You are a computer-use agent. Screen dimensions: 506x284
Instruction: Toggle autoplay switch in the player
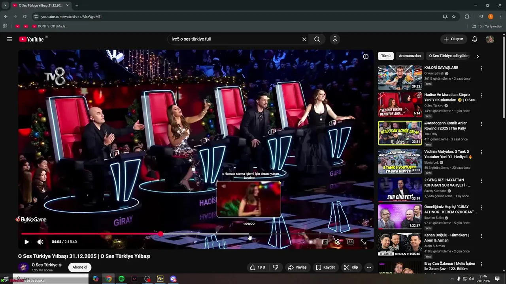point(312,242)
